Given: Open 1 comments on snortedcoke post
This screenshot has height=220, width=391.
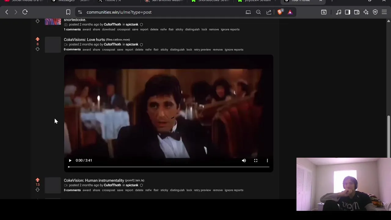Looking at the screenshot, I should coord(72,29).
